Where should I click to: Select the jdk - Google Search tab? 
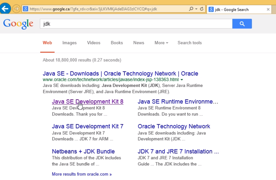click(239, 9)
